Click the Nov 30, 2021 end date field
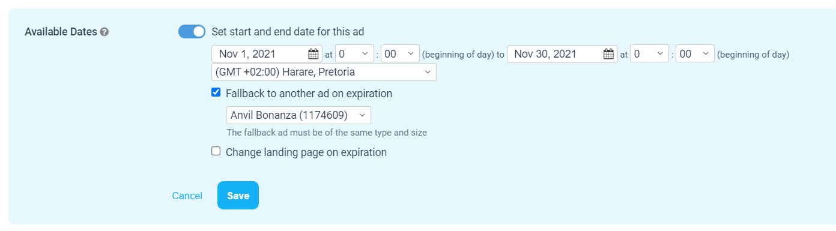This screenshot has height=231, width=836. [x=562, y=54]
